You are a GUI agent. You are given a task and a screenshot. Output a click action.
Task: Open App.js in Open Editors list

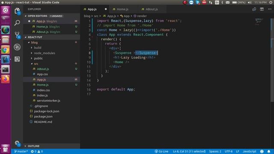coord(52,21)
